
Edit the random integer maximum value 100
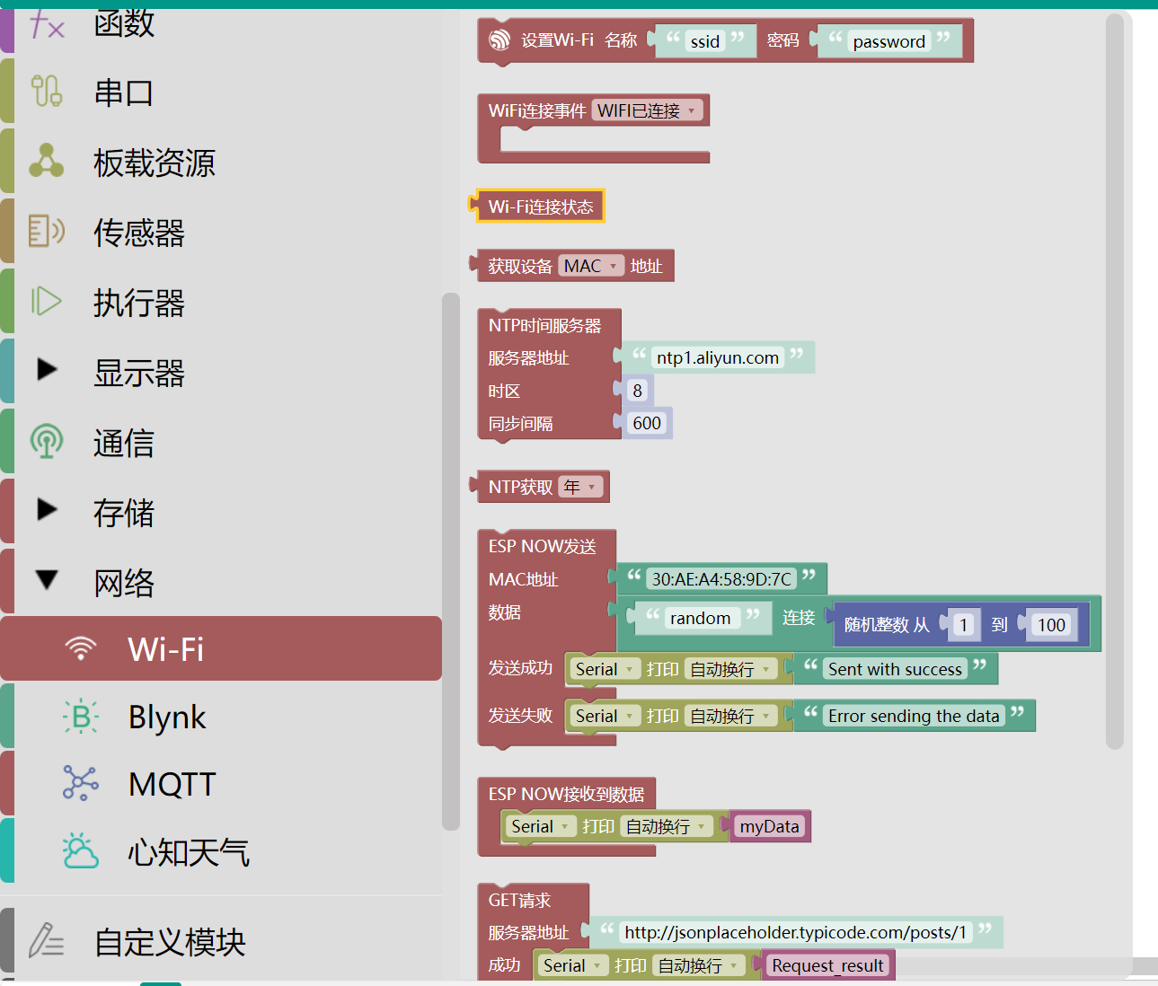click(x=1052, y=625)
